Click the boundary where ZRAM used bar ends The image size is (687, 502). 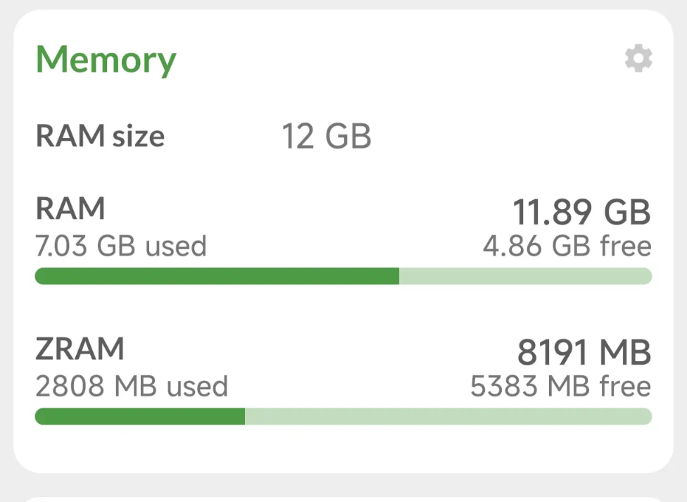[x=245, y=417]
